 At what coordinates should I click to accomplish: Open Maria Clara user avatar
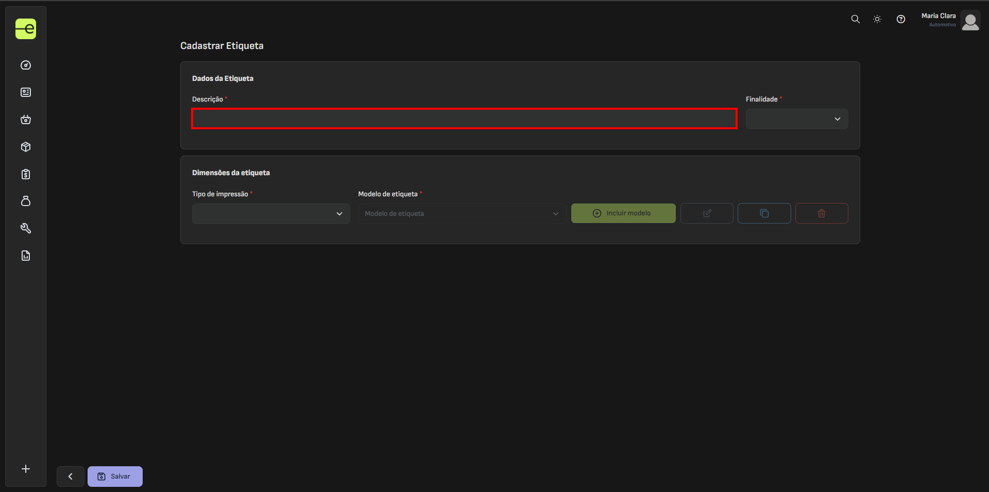[x=970, y=21]
